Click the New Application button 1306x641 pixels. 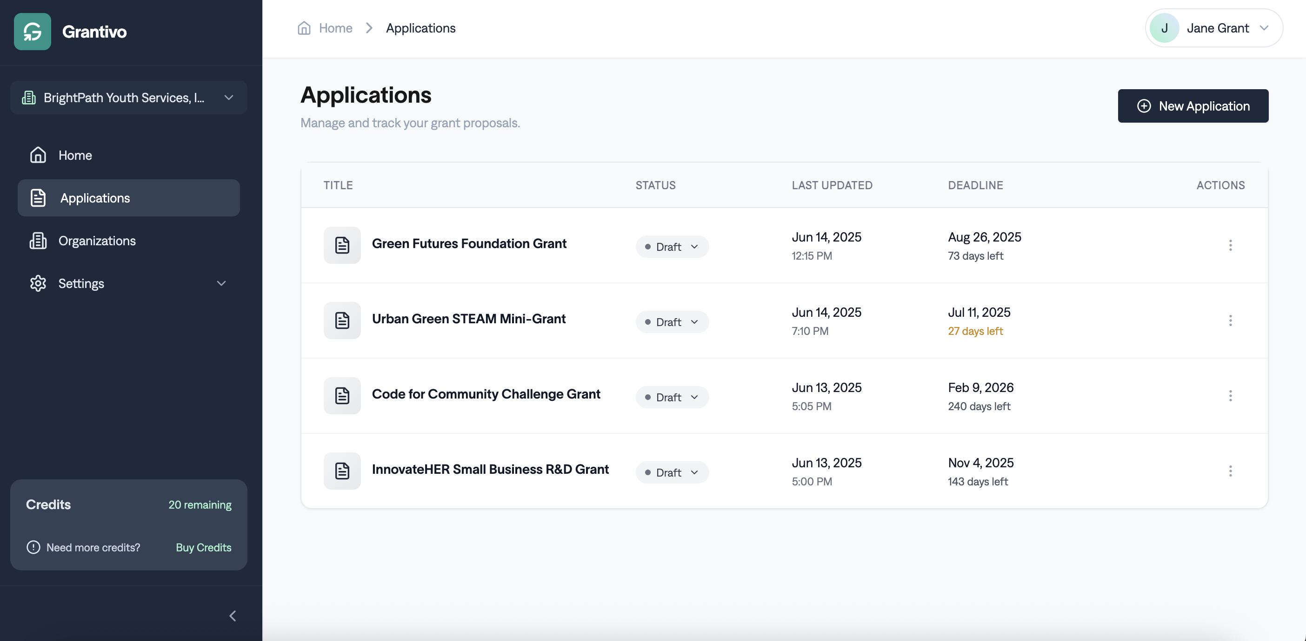pyautogui.click(x=1193, y=106)
